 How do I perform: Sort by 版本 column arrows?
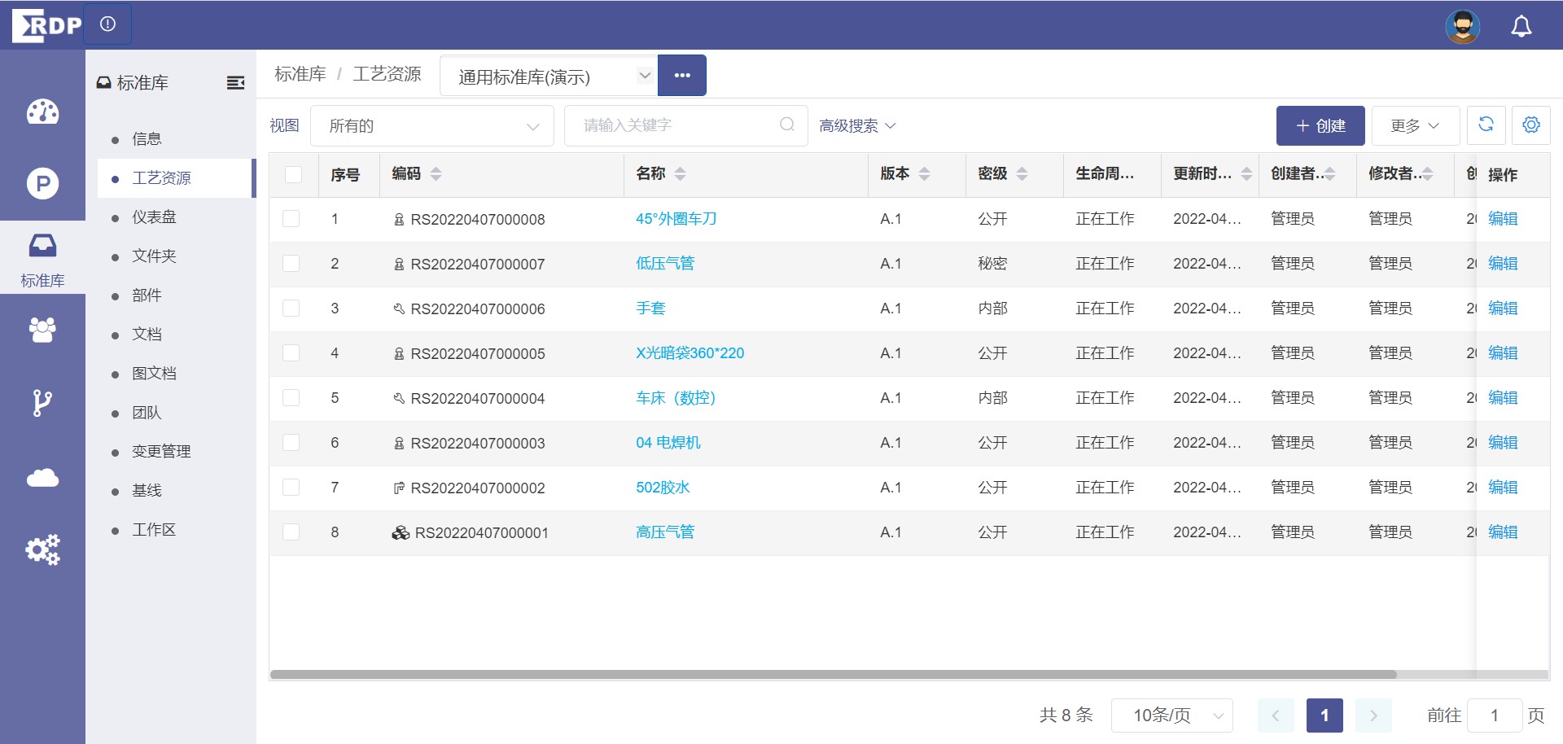pos(925,173)
